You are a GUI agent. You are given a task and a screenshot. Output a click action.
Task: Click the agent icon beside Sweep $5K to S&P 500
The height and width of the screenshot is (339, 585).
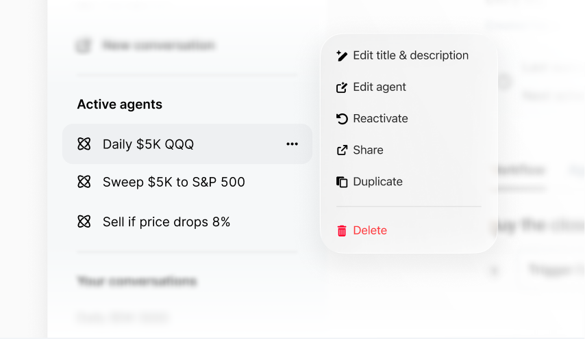84,182
